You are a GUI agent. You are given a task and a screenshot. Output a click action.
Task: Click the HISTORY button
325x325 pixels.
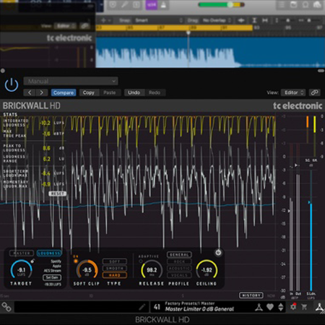click(x=251, y=295)
